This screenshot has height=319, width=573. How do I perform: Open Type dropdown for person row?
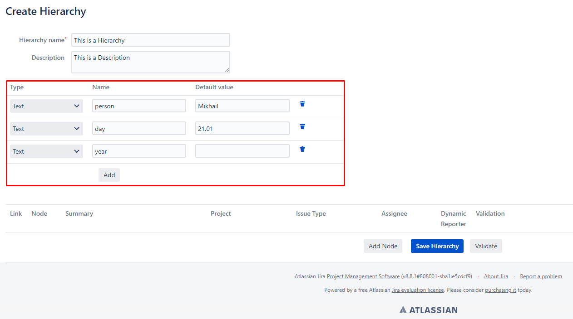(46, 106)
